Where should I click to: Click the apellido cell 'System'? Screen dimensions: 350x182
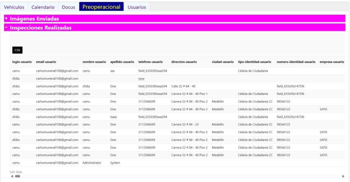[115, 163]
